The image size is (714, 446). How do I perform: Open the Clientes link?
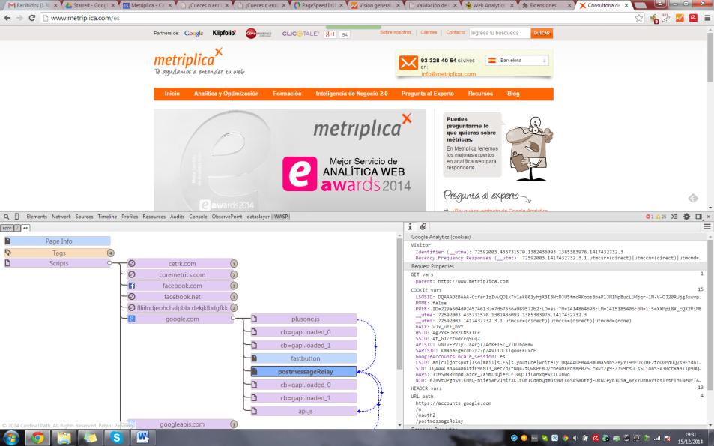tap(429, 33)
